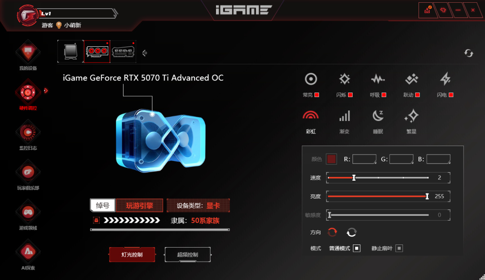
Task: Open the skin/theme icon in title bar
Action: tap(443, 10)
